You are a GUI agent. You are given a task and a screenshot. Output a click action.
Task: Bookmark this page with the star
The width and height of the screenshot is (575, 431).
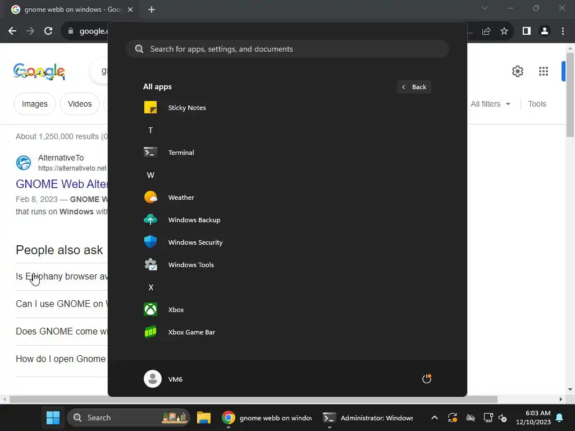504,31
